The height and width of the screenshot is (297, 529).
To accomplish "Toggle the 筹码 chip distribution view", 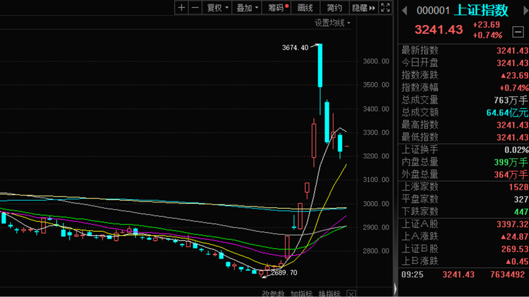I will pyautogui.click(x=277, y=7).
